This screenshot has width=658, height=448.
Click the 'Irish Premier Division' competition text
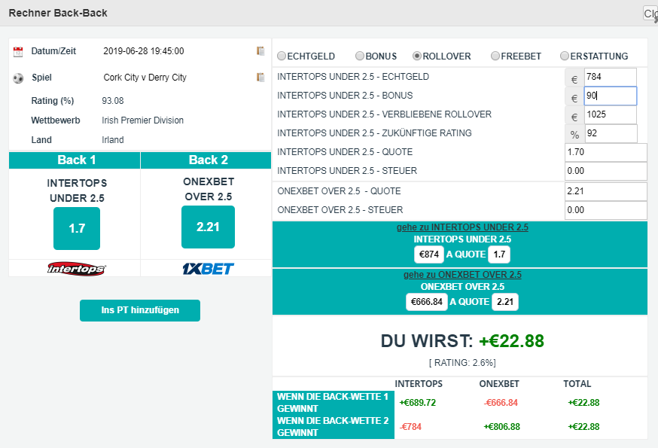click(x=143, y=120)
